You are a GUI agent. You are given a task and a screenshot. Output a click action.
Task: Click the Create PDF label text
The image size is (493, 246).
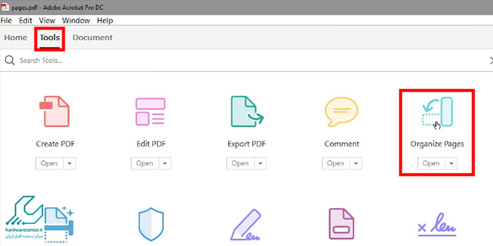coord(55,144)
